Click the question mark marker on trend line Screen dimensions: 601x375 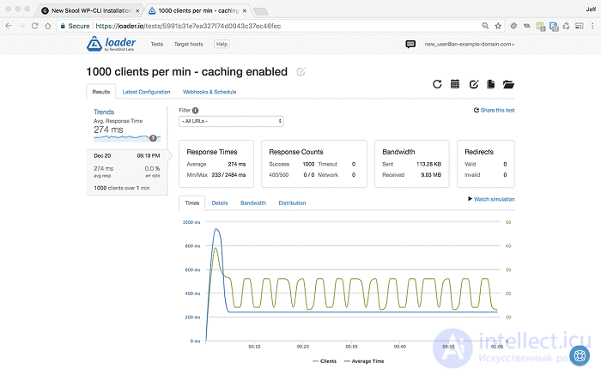tap(153, 138)
